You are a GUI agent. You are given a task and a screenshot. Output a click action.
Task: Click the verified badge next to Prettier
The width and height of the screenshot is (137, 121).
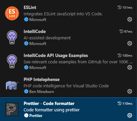(26, 116)
